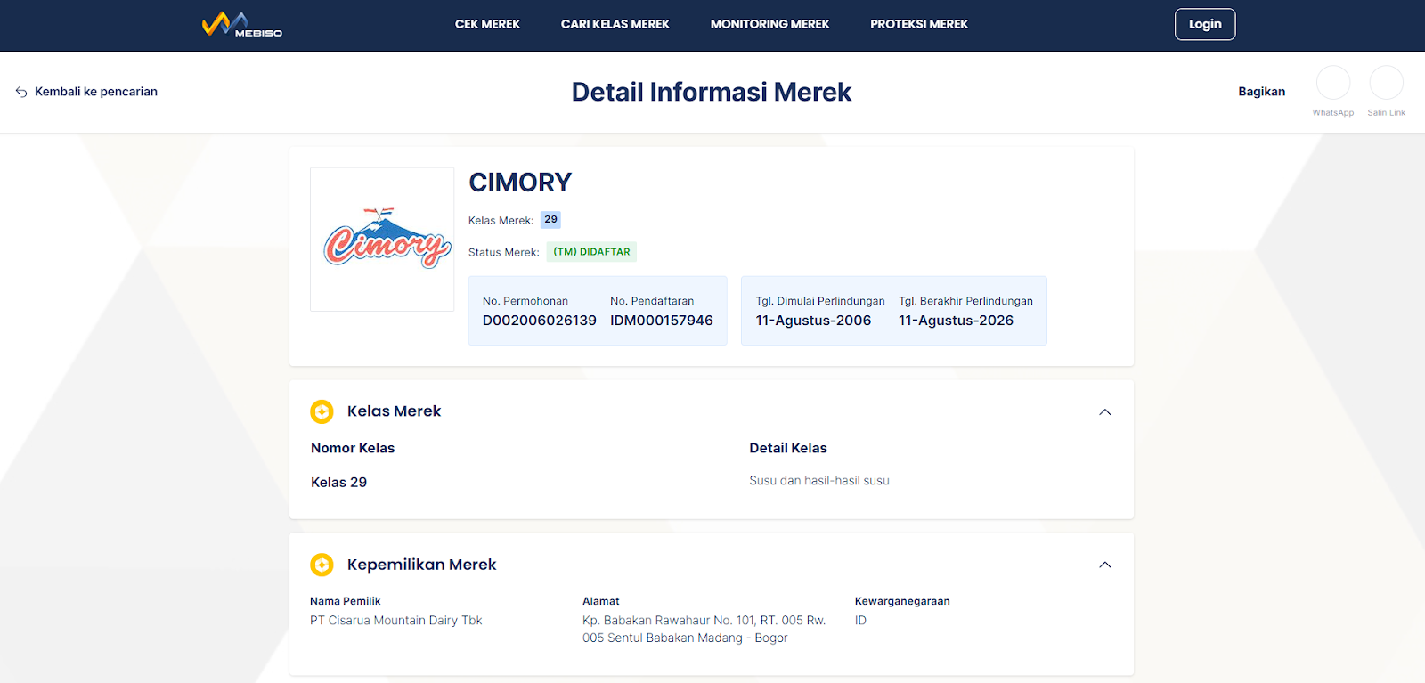Click the Login button
The width and height of the screenshot is (1425, 683).
tap(1205, 24)
